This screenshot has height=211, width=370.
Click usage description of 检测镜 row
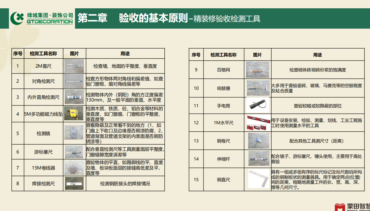pyautogui.click(x=125, y=133)
